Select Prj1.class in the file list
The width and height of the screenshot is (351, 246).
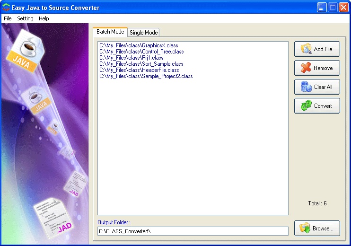[132, 58]
